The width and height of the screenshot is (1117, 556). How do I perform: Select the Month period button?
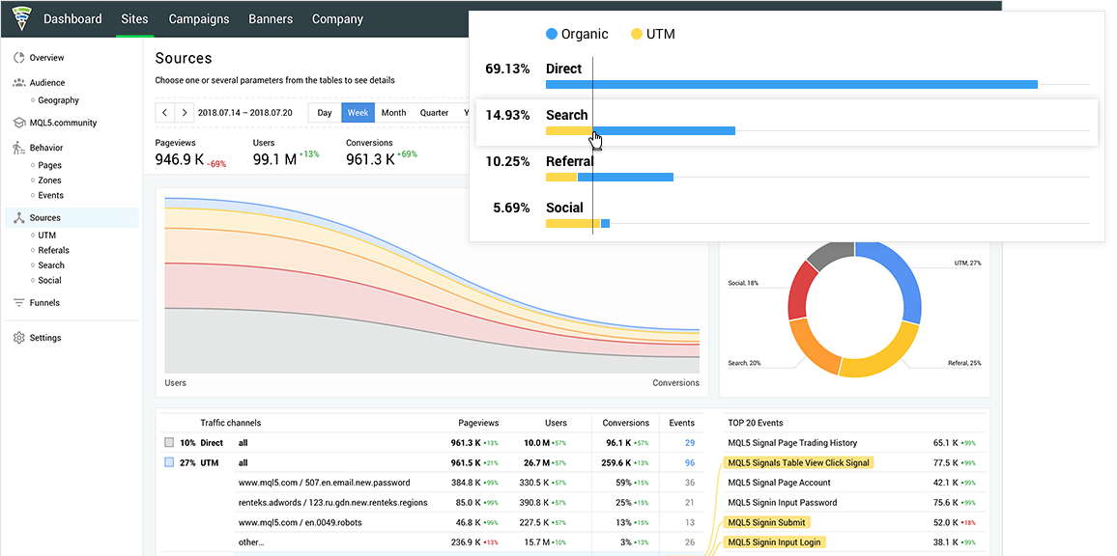click(393, 113)
